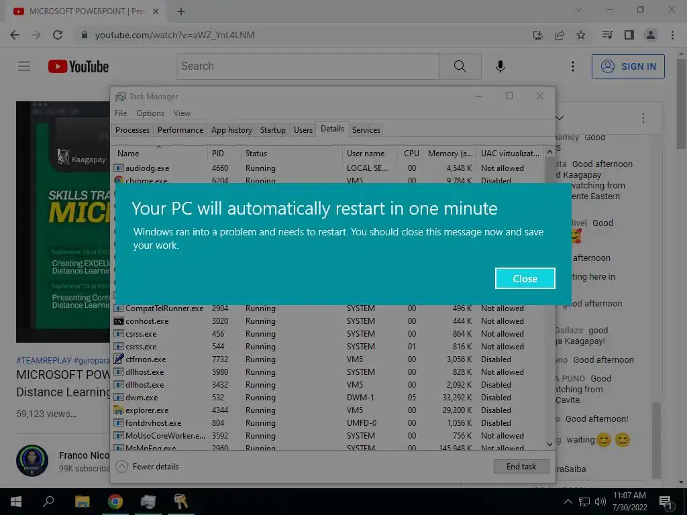Reload the page in Chrome
The width and height of the screenshot is (687, 515).
[58, 35]
